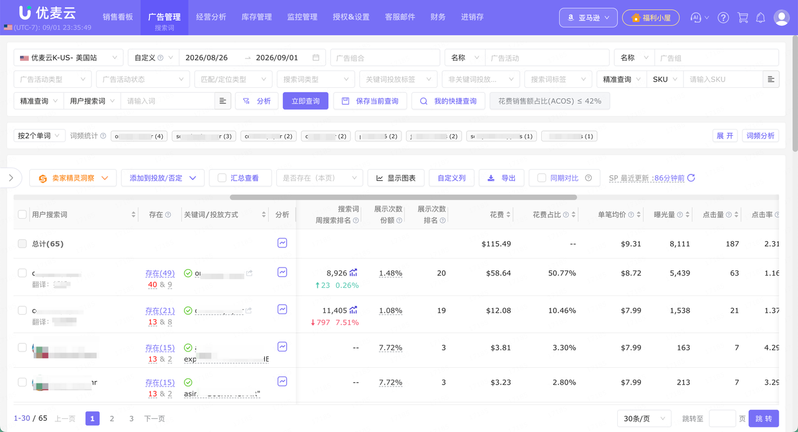Tick the 同期对比 checkbox
Screen dimensions: 798x432
(541, 178)
